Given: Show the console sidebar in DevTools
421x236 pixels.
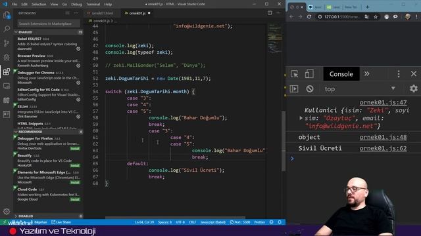Looking at the screenshot, I should tap(294, 88).
